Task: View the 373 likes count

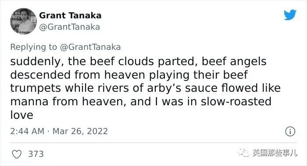Action: pos(36,154)
